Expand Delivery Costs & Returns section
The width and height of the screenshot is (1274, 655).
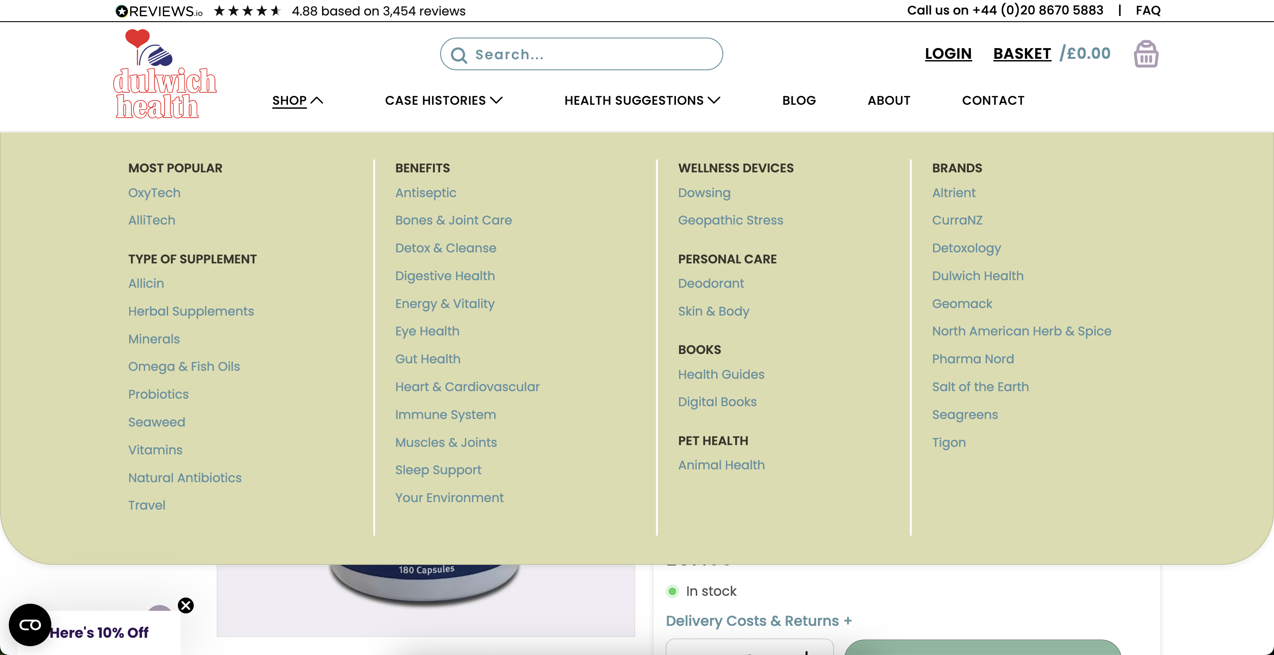click(758, 621)
